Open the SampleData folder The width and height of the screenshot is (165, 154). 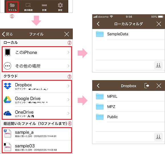click(129, 34)
